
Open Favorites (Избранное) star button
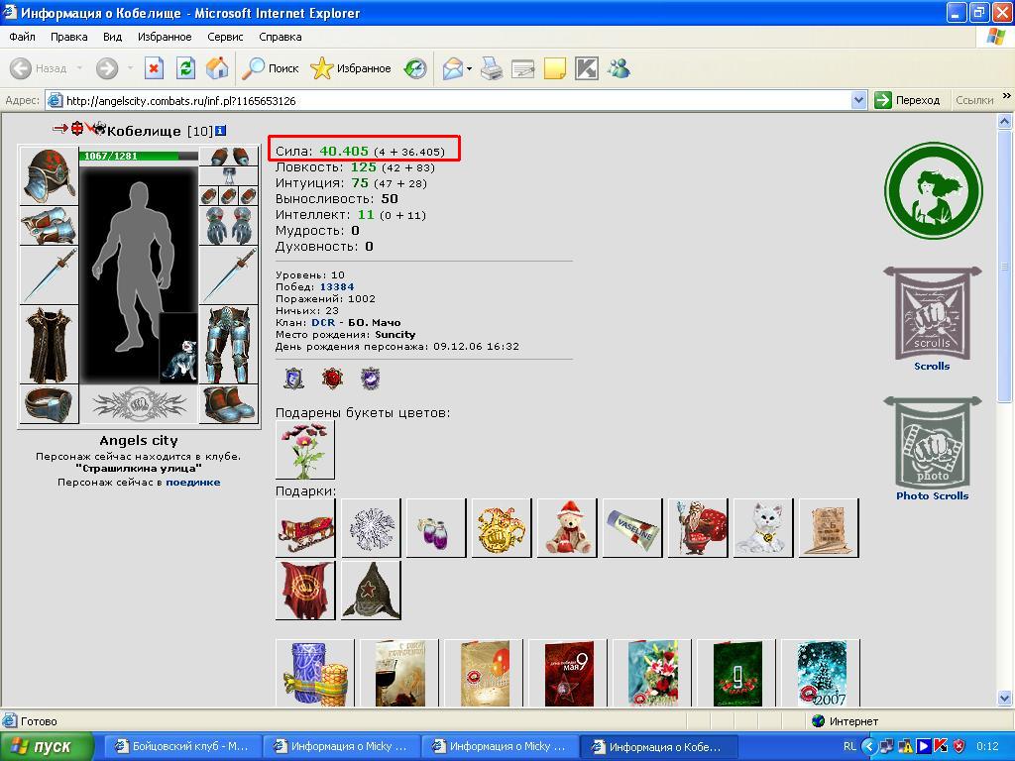click(x=350, y=68)
